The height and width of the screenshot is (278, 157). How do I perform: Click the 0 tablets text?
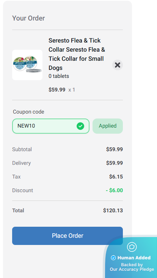tap(59, 76)
